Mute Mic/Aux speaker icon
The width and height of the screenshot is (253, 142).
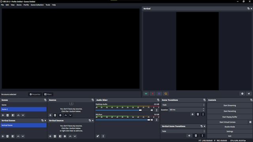click(152, 120)
